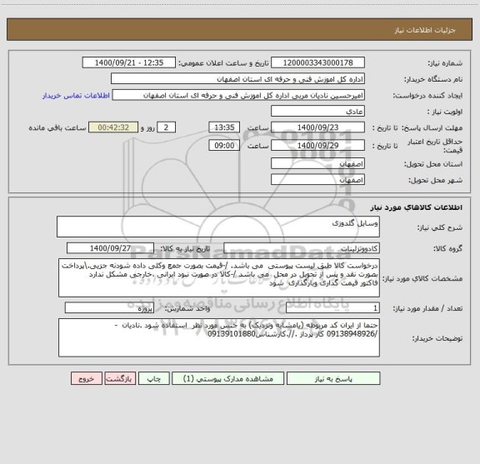Click label 'استان محل تحویل:'
The width and height of the screenshot is (480, 464).
(433, 164)
